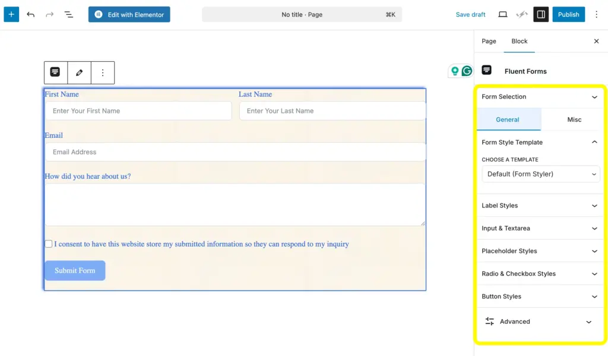Open block toolbar more options
Screen dimensions: 608x356
103,73
